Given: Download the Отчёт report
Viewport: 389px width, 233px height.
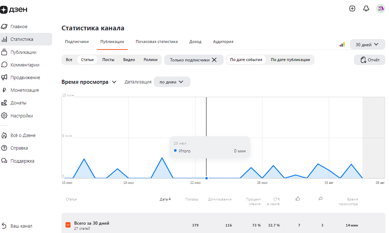Looking at the screenshot, I should tap(370, 60).
